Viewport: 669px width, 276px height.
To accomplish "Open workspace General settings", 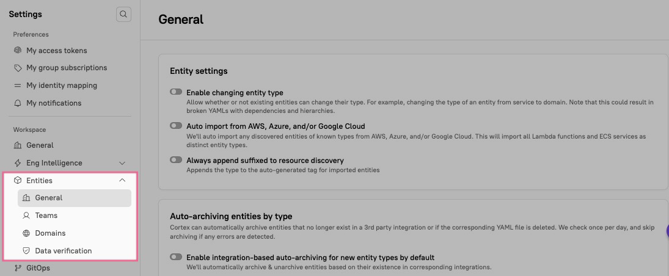I will 40,145.
